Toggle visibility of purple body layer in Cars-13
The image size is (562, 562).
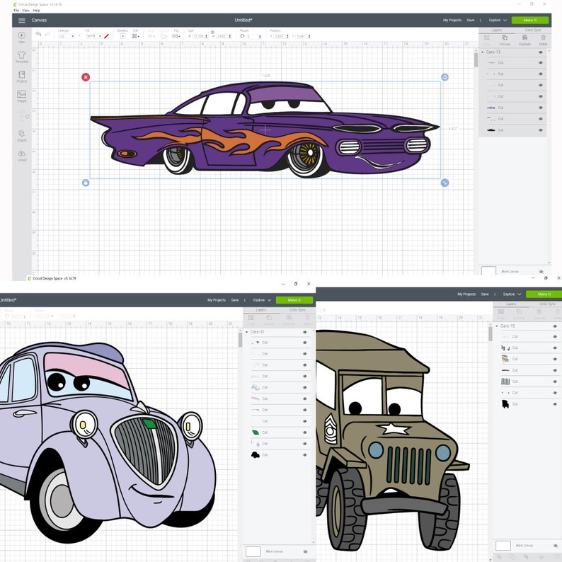pyautogui.click(x=541, y=108)
